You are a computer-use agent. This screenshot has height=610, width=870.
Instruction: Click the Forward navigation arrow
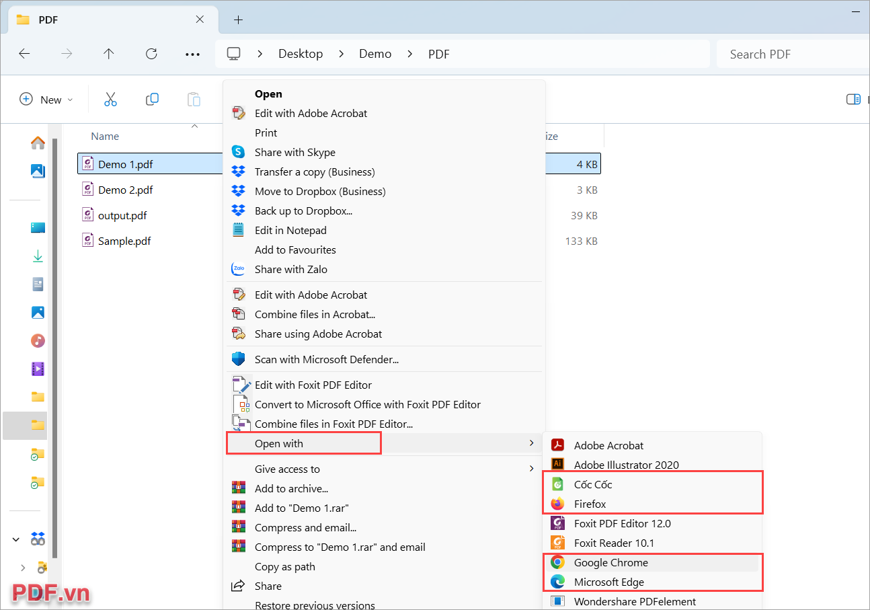coord(67,54)
